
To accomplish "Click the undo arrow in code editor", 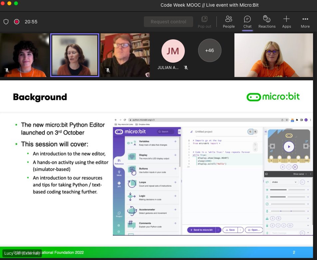I will point(255,144).
